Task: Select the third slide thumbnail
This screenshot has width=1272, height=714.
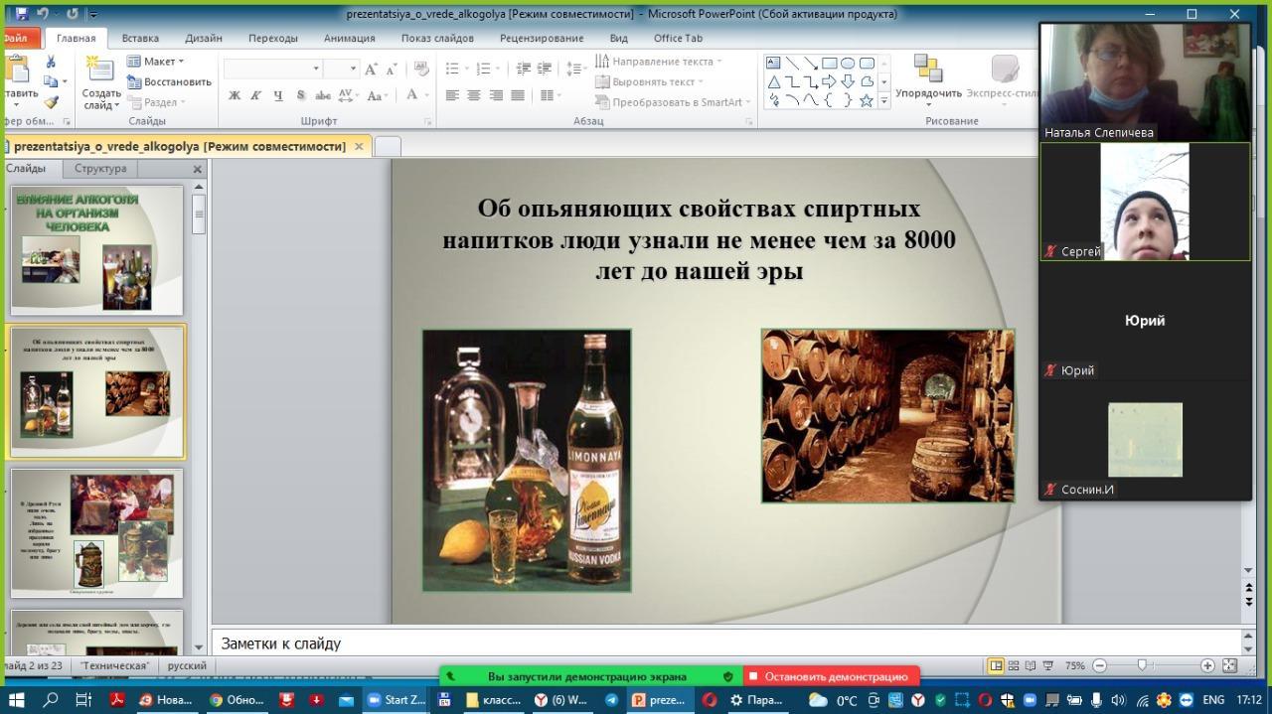Action: pyautogui.click(x=97, y=533)
